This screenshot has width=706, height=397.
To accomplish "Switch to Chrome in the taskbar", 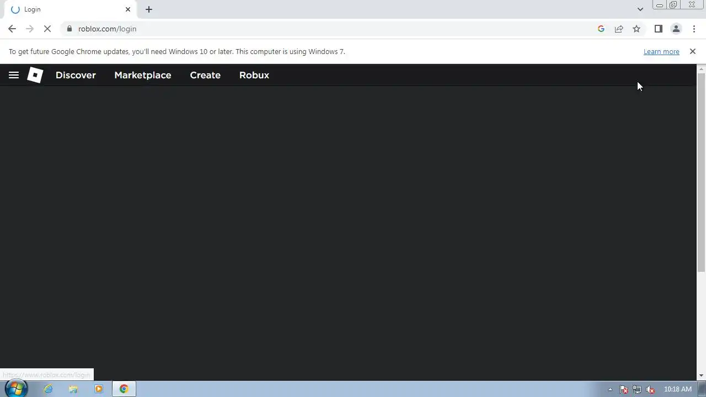I will tap(124, 389).
